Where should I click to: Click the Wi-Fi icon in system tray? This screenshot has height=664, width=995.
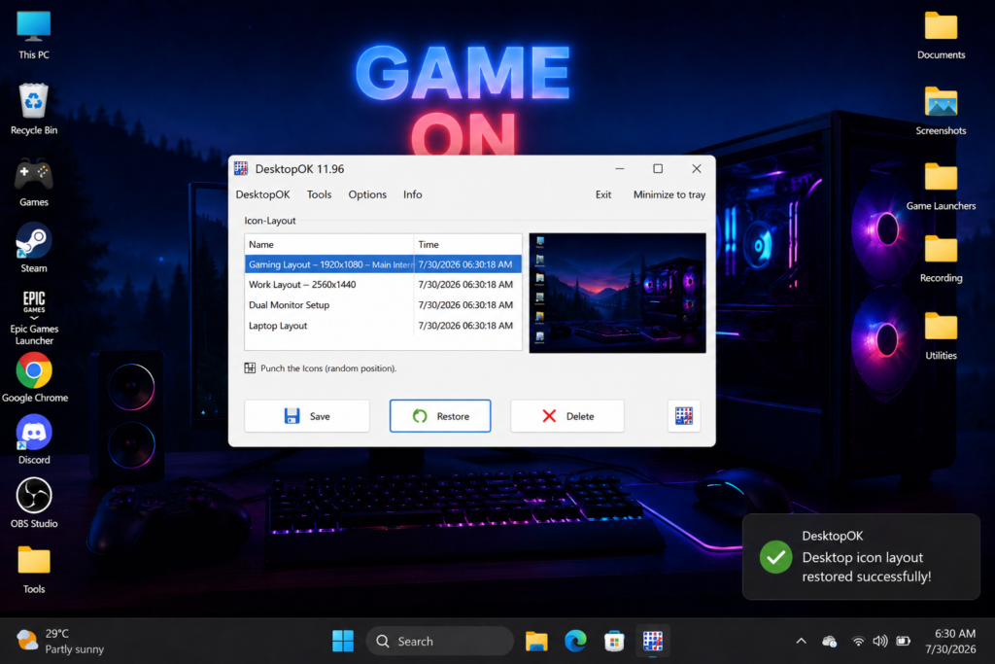point(858,641)
